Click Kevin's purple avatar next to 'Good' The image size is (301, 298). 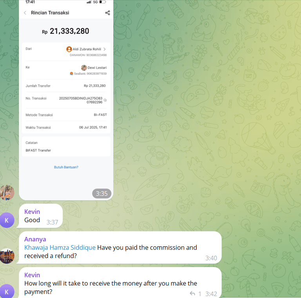point(7,220)
